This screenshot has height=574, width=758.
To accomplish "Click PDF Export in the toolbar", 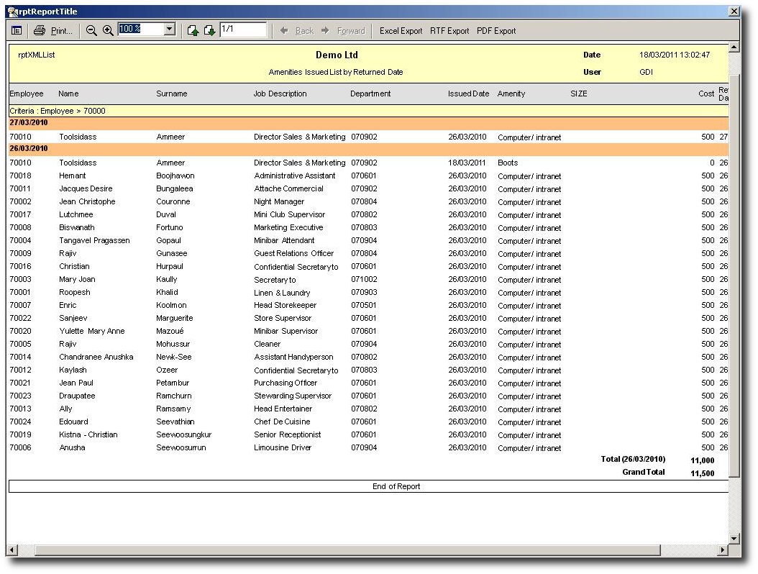I will (x=496, y=31).
